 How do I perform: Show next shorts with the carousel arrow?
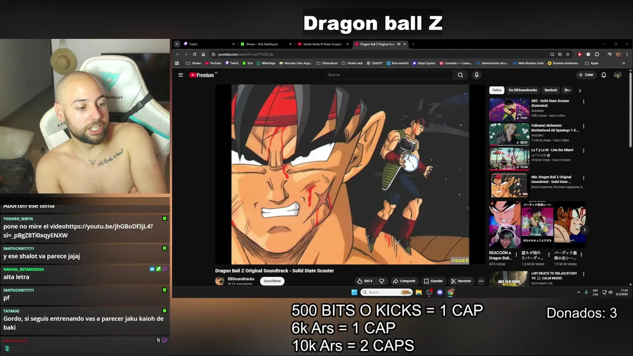(585, 229)
